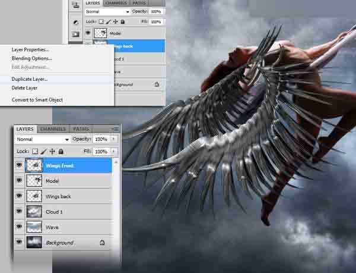Screen dimensions: 356x273
Task: Open the lower Layers panel options menu icon
Action: click(116, 129)
